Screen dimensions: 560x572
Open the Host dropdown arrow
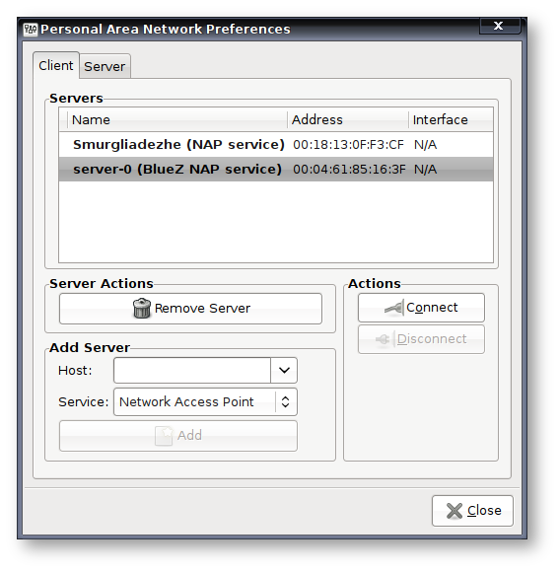click(284, 370)
